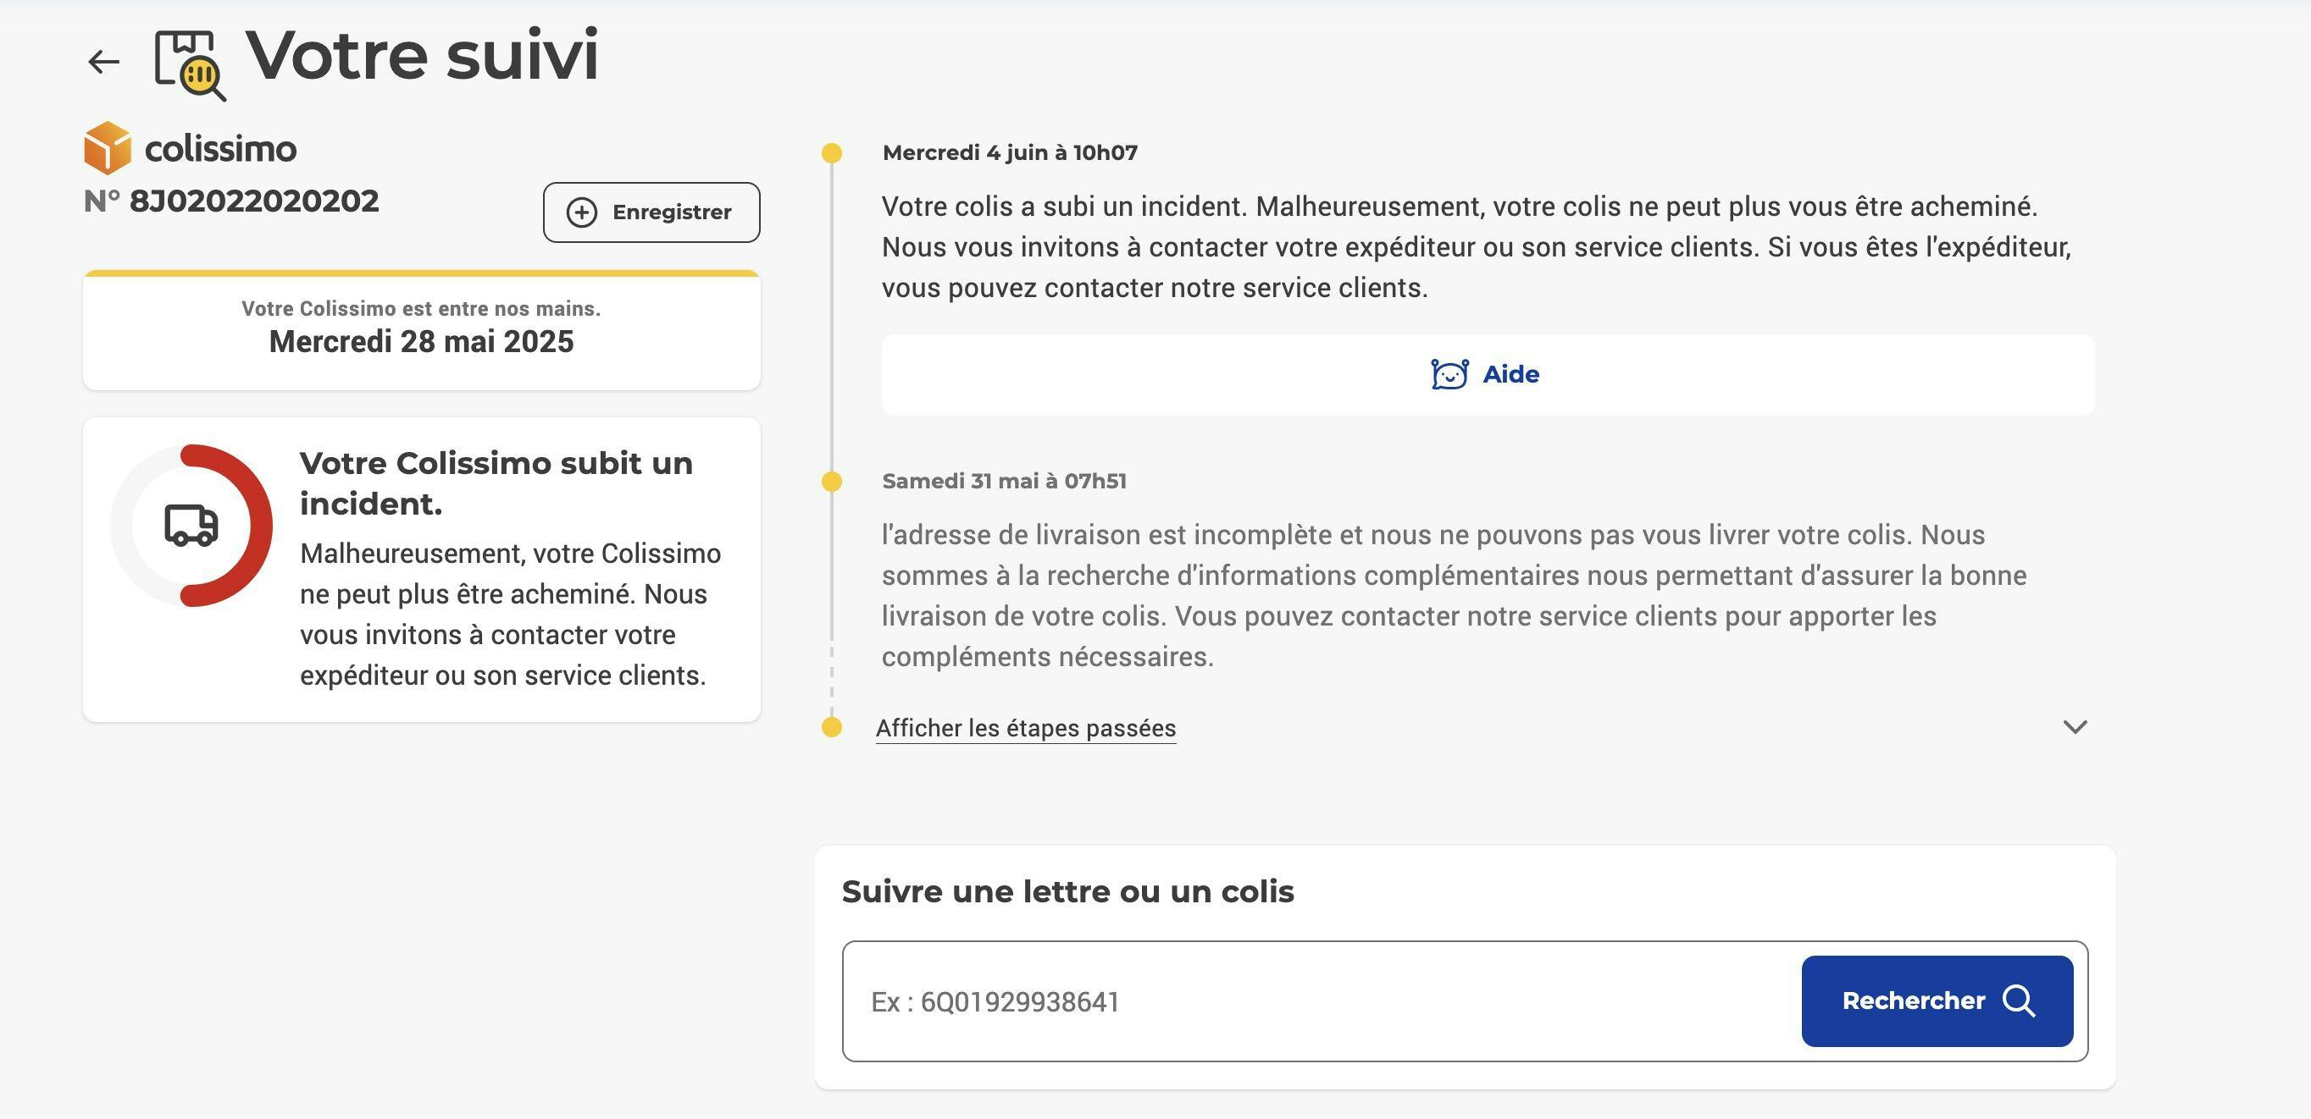
Task: Open the Aide help button
Action: [1488, 375]
